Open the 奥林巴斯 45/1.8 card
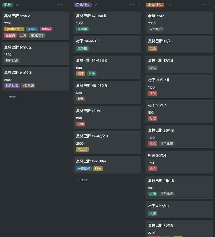The width and height of the screenshot is (215, 237). pos(179,187)
